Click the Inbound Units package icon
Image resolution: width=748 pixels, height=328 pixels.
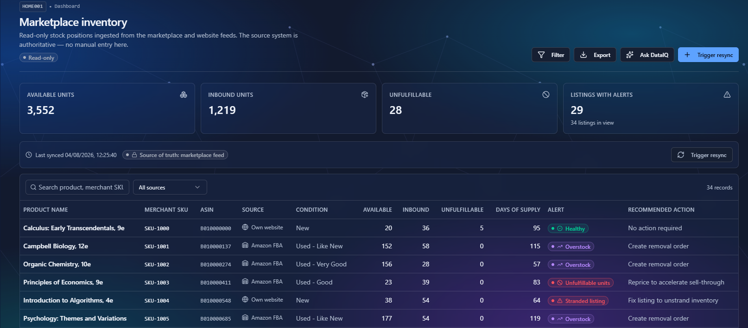tap(365, 95)
